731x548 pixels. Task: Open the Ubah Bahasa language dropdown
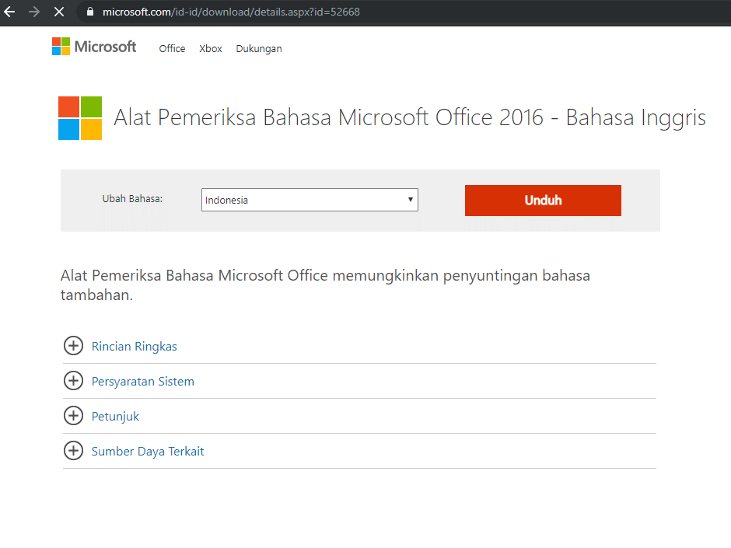pos(309,199)
